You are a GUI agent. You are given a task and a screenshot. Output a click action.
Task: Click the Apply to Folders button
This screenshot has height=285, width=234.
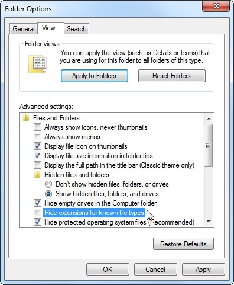pos(95,76)
